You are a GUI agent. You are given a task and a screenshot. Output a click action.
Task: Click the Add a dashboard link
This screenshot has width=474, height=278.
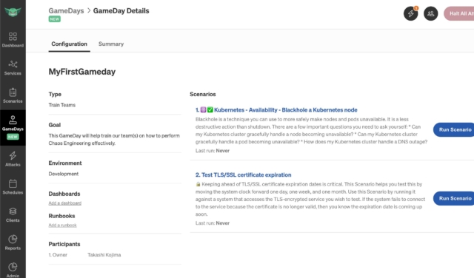click(x=65, y=203)
